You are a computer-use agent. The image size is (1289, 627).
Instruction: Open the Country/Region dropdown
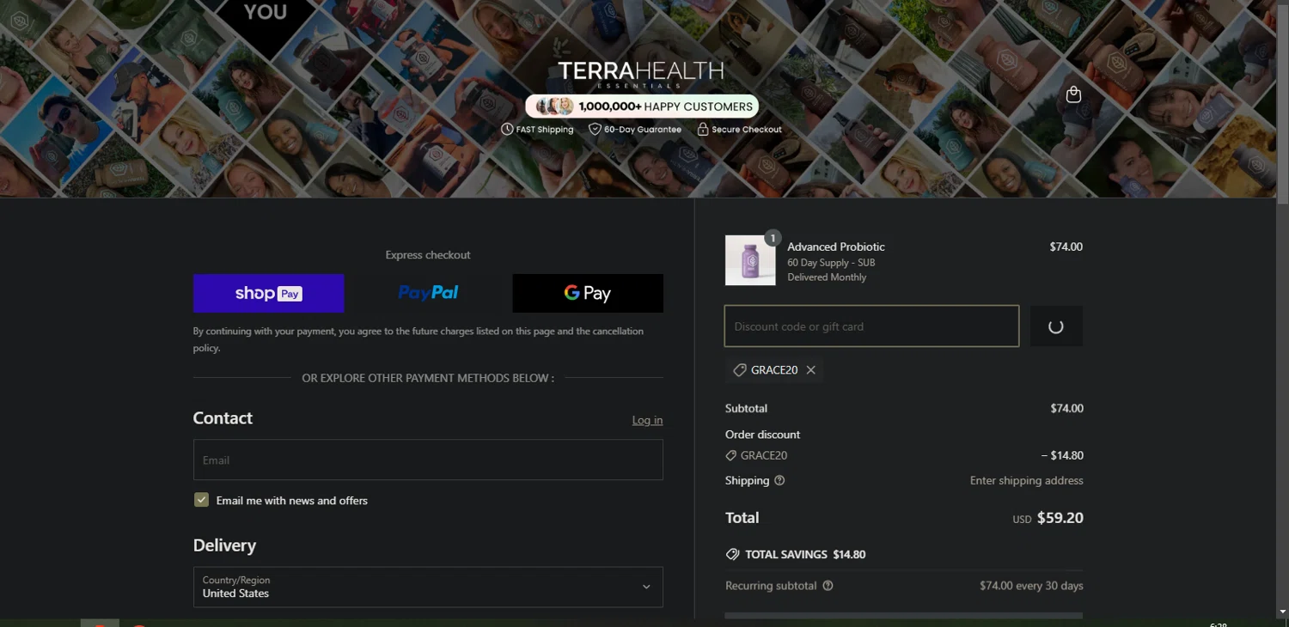(428, 587)
